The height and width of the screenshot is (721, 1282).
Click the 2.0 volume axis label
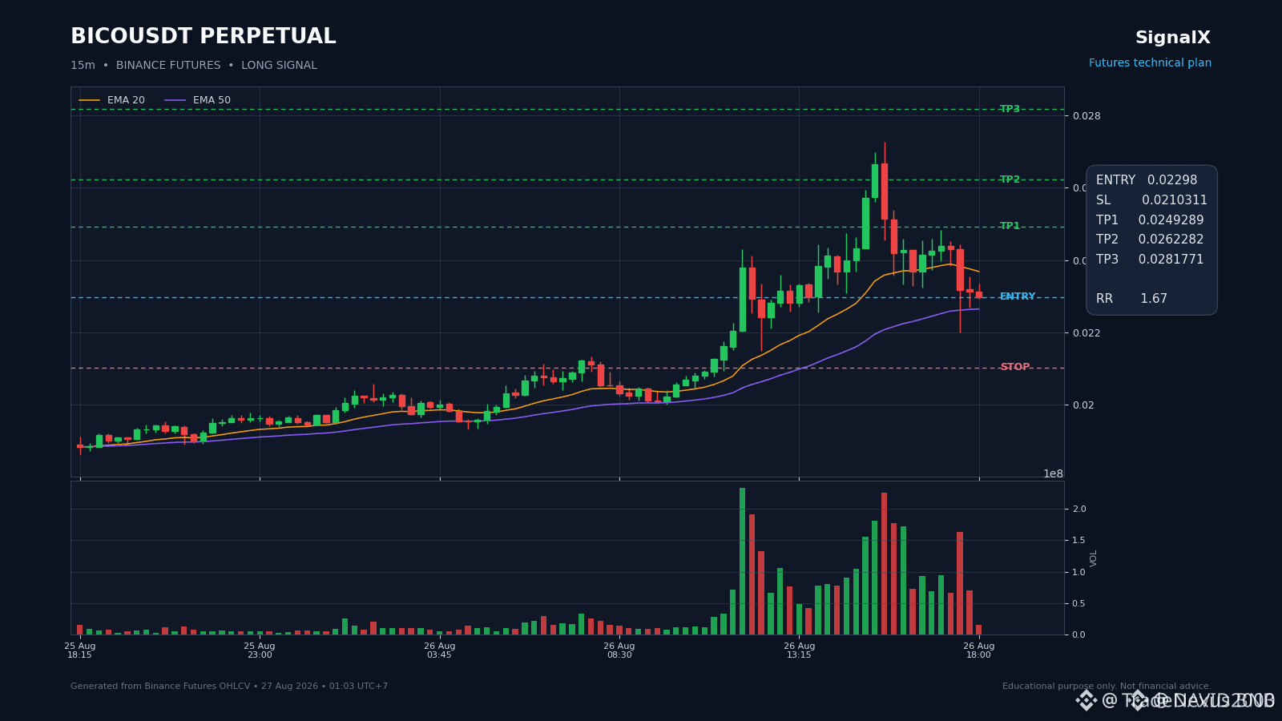click(1079, 510)
